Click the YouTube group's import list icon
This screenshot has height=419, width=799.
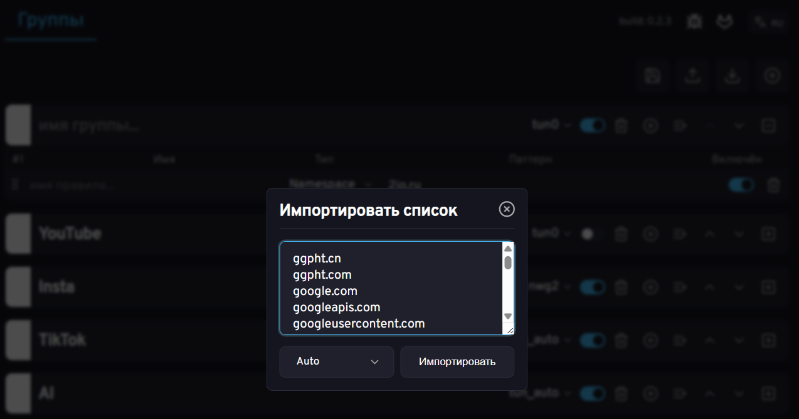pyautogui.click(x=679, y=234)
